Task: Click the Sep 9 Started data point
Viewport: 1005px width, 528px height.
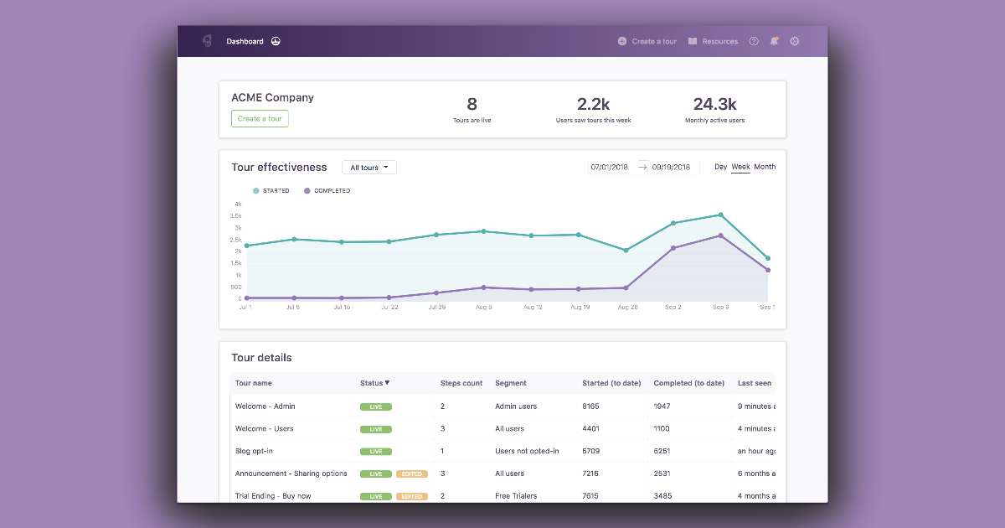Action: (x=720, y=215)
